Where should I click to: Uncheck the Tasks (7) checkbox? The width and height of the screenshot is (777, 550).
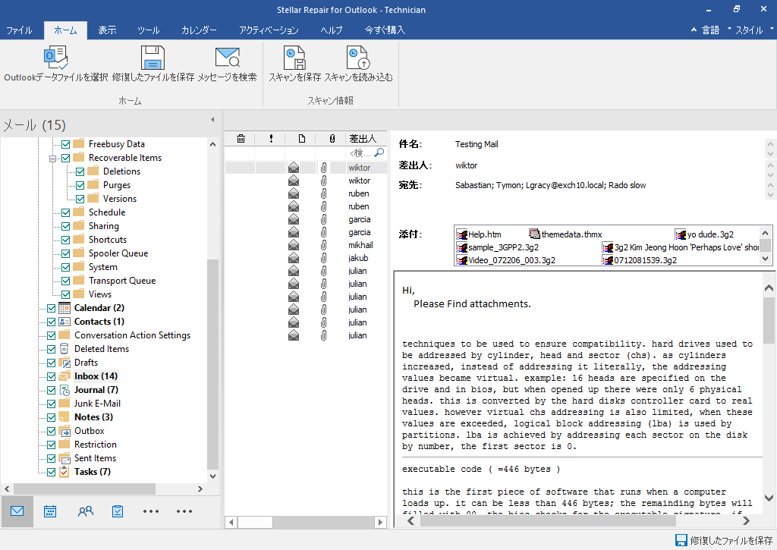pyautogui.click(x=51, y=472)
